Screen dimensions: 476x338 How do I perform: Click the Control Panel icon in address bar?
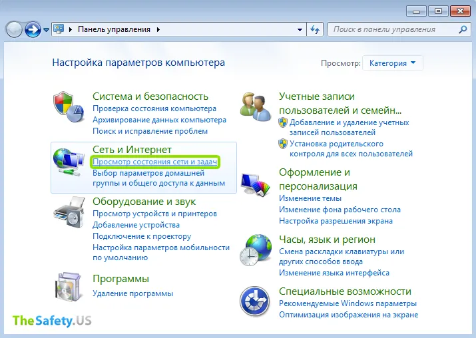(x=59, y=29)
